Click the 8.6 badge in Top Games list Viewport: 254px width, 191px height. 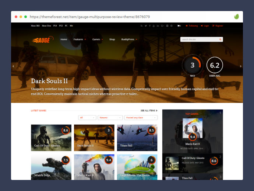(214, 161)
